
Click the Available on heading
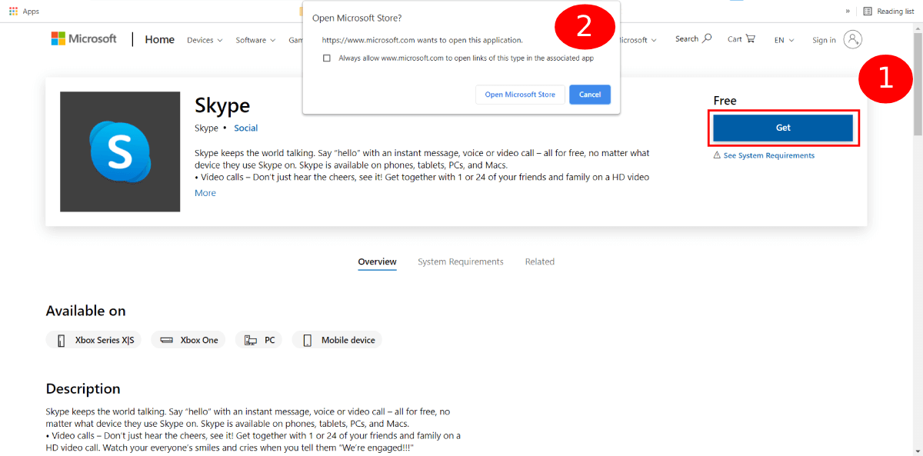(x=85, y=311)
